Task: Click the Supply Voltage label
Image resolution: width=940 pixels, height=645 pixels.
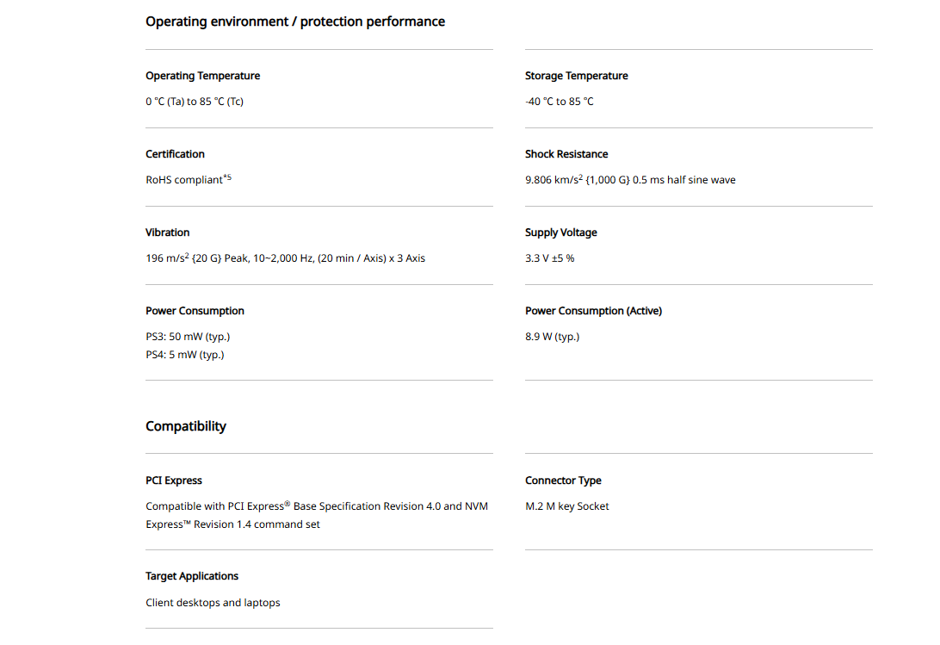Action: pos(560,233)
